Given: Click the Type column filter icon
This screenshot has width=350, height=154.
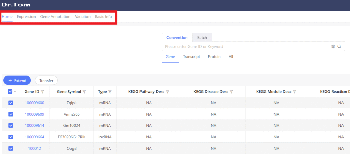Looking at the screenshot, I should (x=110, y=92).
